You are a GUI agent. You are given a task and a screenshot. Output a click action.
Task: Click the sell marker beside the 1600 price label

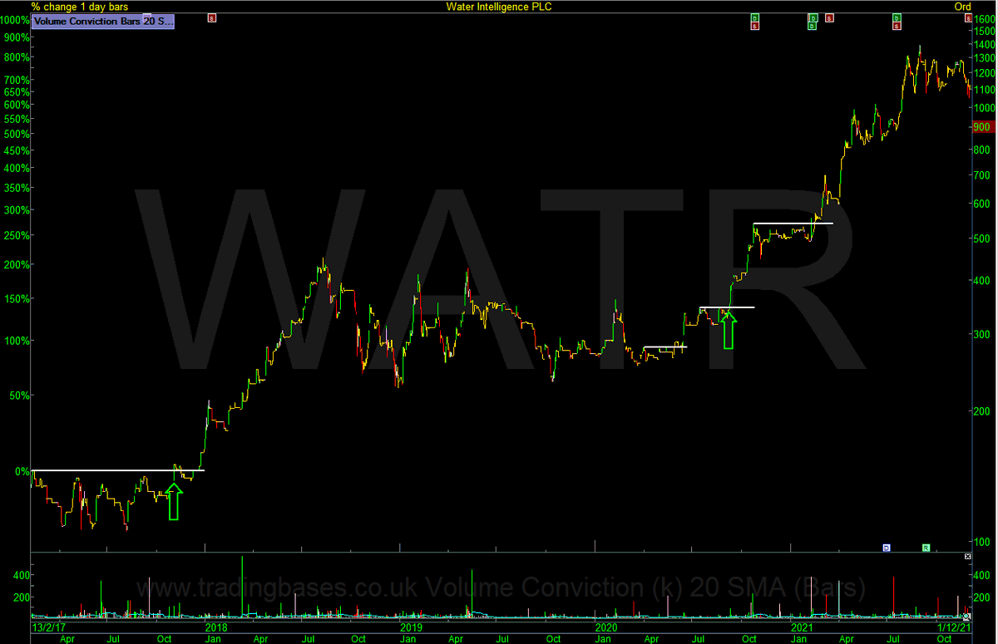click(x=967, y=17)
